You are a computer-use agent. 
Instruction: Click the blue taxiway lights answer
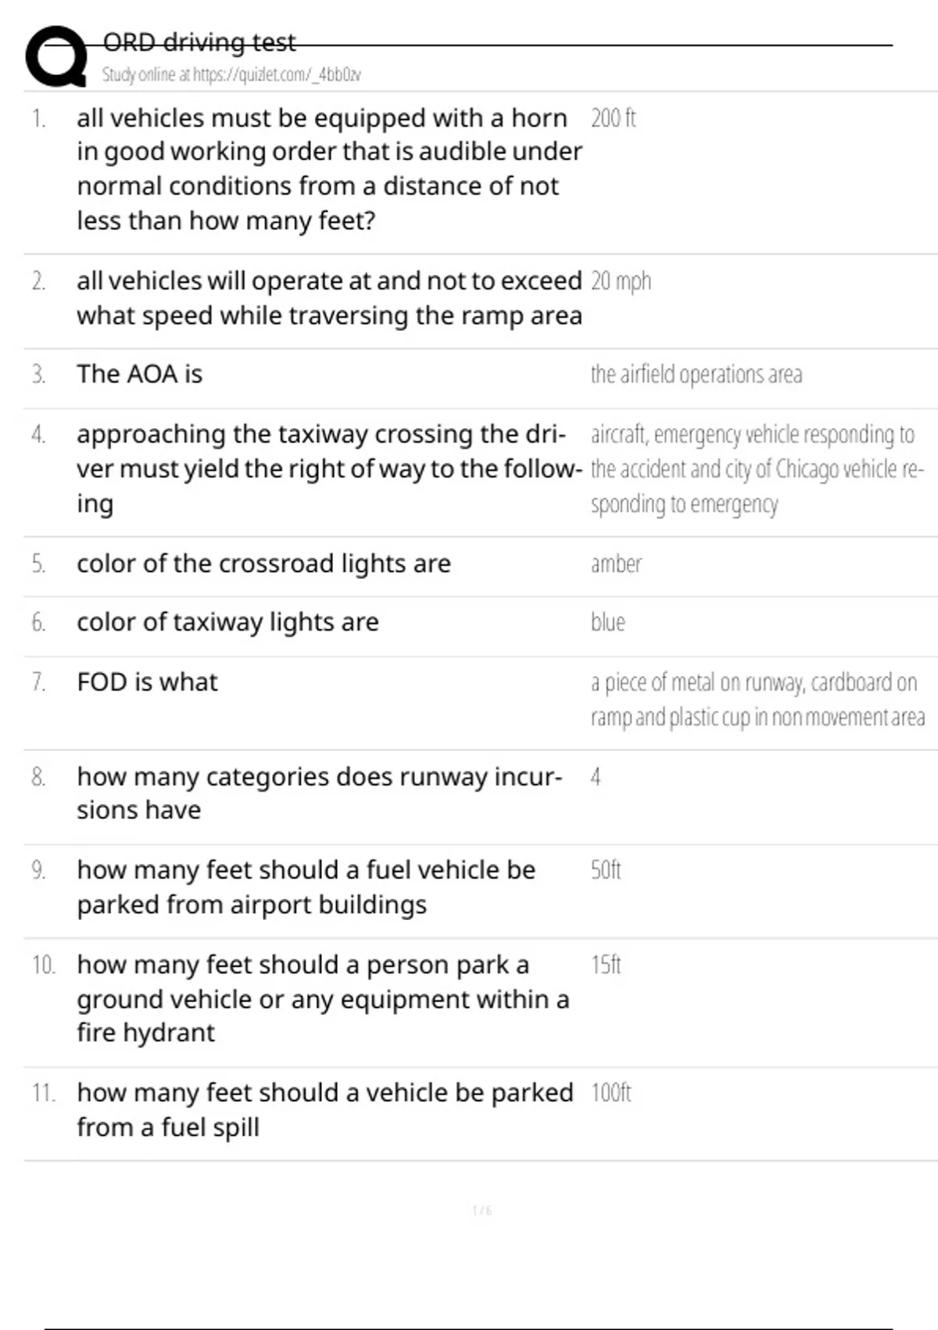pyautogui.click(x=608, y=622)
